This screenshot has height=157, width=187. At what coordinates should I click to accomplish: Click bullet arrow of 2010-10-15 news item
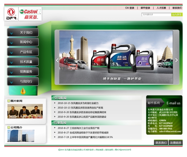click(55, 103)
